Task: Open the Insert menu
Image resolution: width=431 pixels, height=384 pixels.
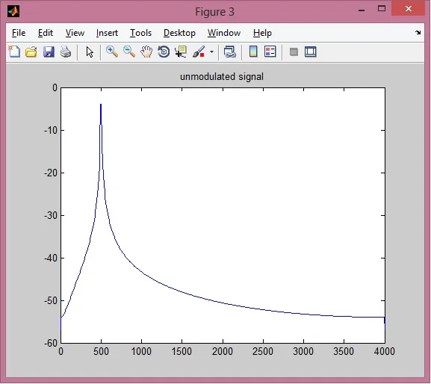Action: (x=107, y=33)
